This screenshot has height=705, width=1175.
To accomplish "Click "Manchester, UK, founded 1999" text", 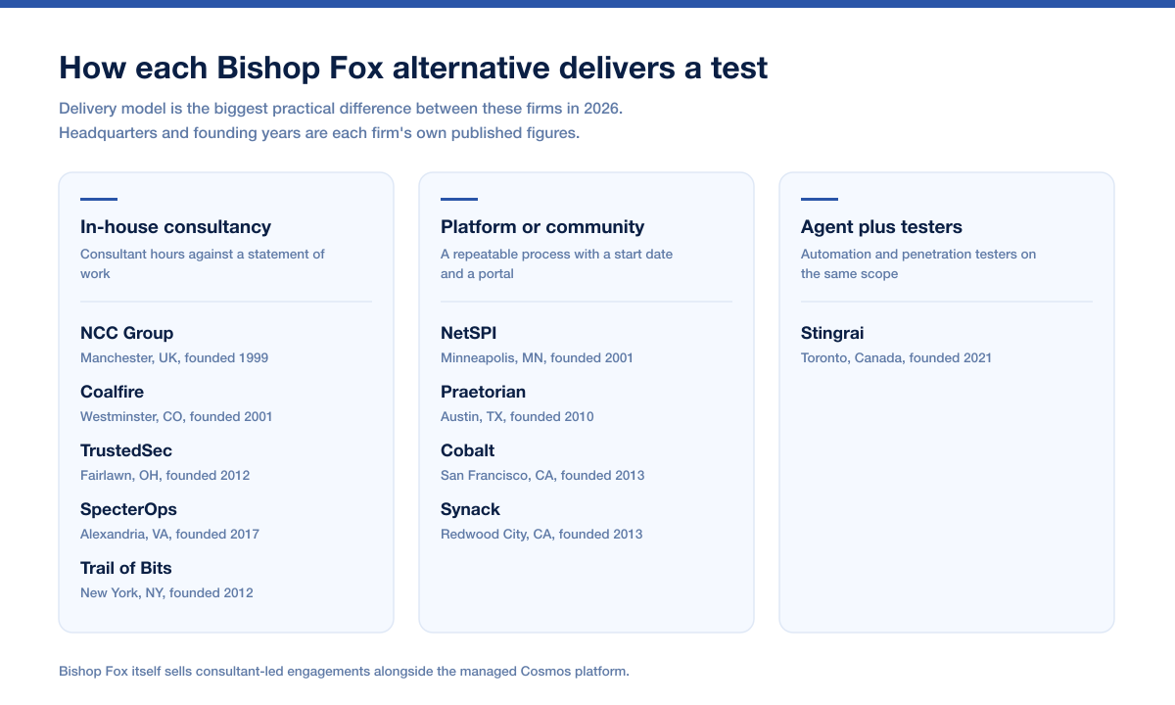I will pos(174,358).
